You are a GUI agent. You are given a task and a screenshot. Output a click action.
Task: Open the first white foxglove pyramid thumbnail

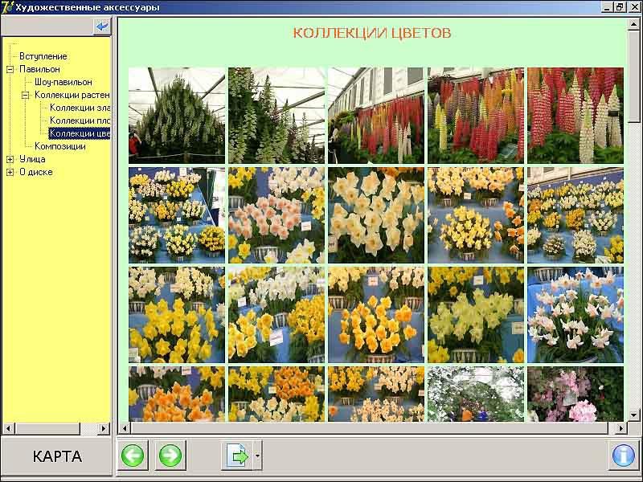click(x=177, y=116)
